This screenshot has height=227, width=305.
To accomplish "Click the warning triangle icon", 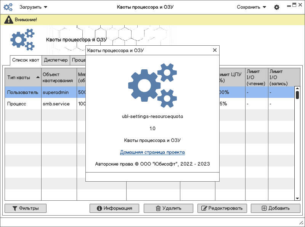I will point(8,20).
